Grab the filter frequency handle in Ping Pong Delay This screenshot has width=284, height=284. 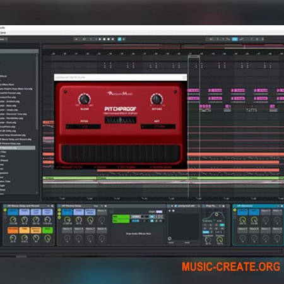click(216, 215)
